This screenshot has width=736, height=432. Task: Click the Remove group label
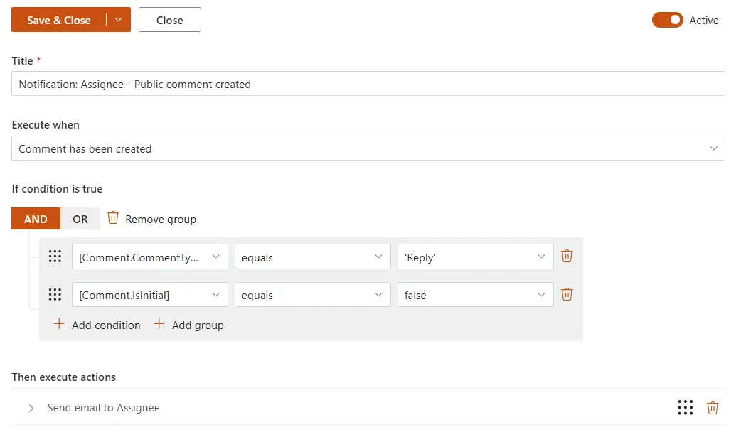(161, 220)
